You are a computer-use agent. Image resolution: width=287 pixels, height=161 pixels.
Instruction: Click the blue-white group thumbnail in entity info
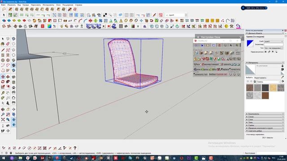point(250,43)
